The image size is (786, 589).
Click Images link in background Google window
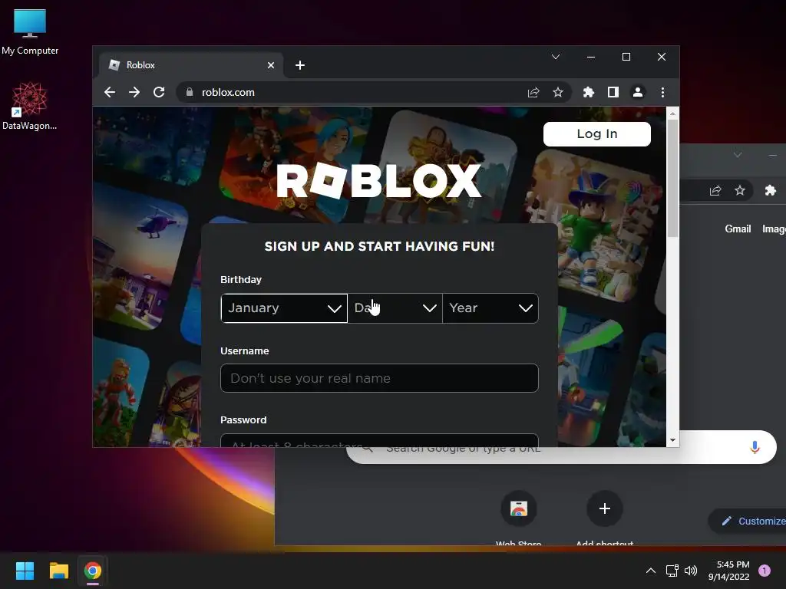(774, 229)
